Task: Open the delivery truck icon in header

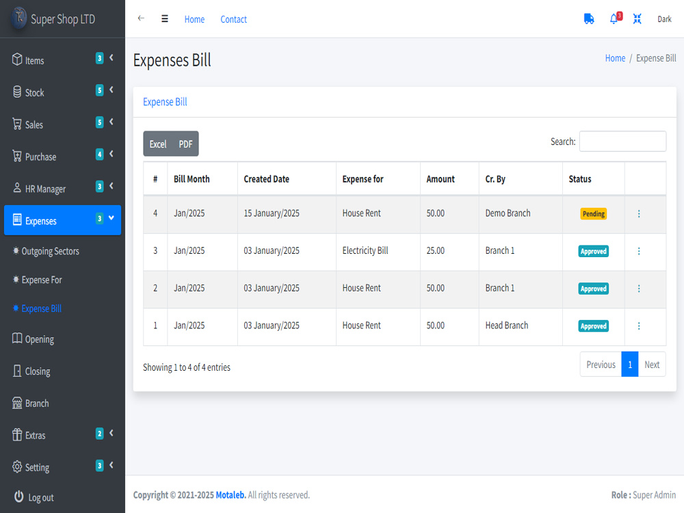Action: [x=588, y=18]
